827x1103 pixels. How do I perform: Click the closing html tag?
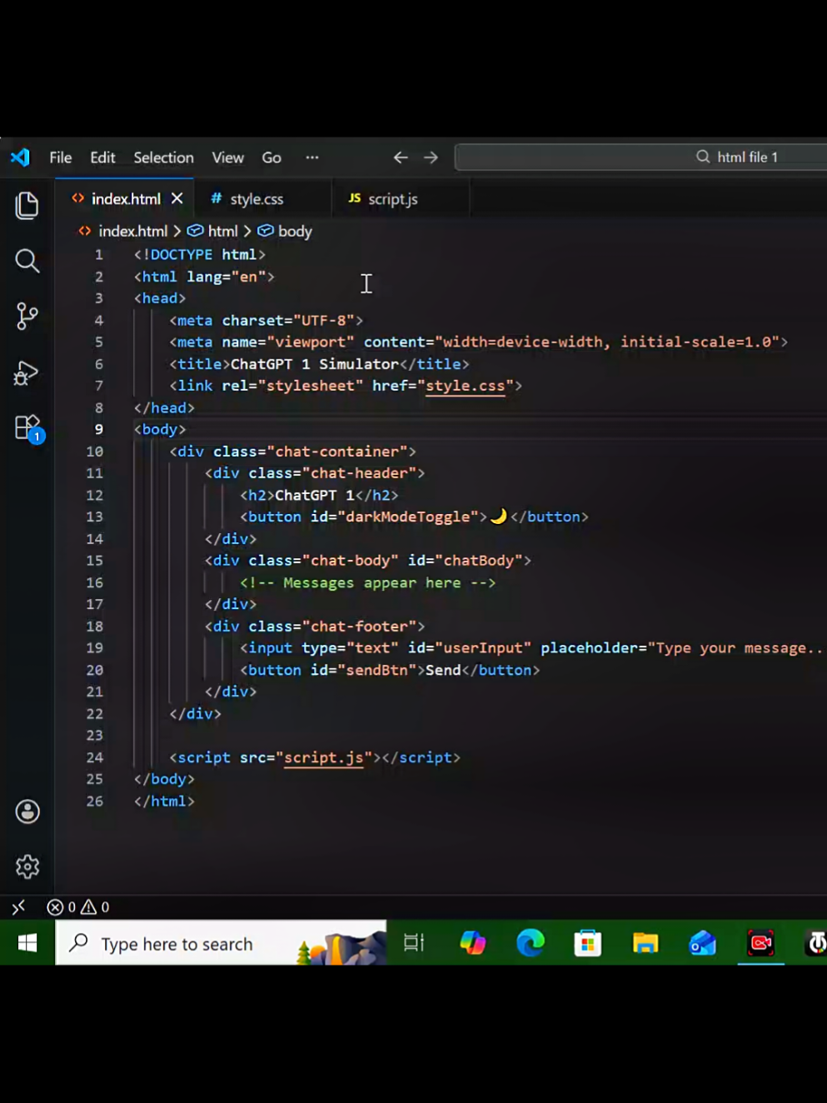pyautogui.click(x=164, y=801)
